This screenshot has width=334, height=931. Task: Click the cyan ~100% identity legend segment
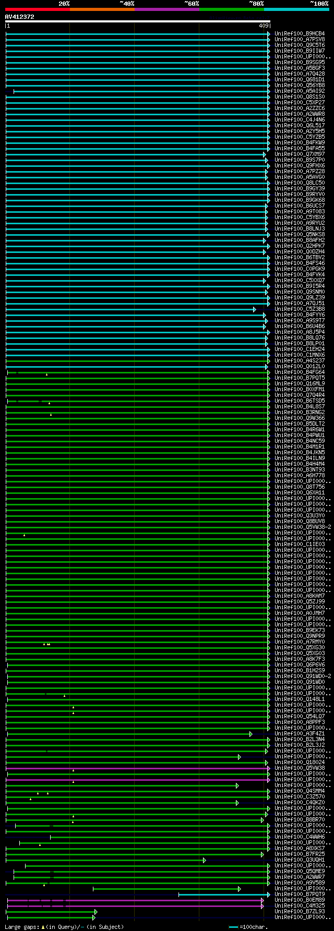[296, 9]
